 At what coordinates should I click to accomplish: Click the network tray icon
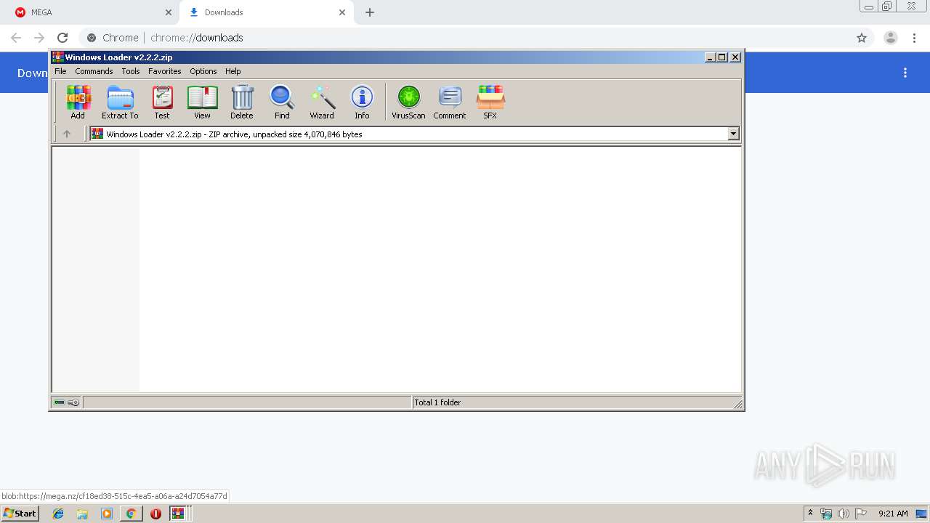coord(826,514)
